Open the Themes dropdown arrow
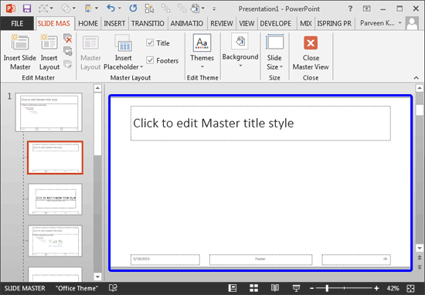The width and height of the screenshot is (425, 295). pyautogui.click(x=202, y=66)
